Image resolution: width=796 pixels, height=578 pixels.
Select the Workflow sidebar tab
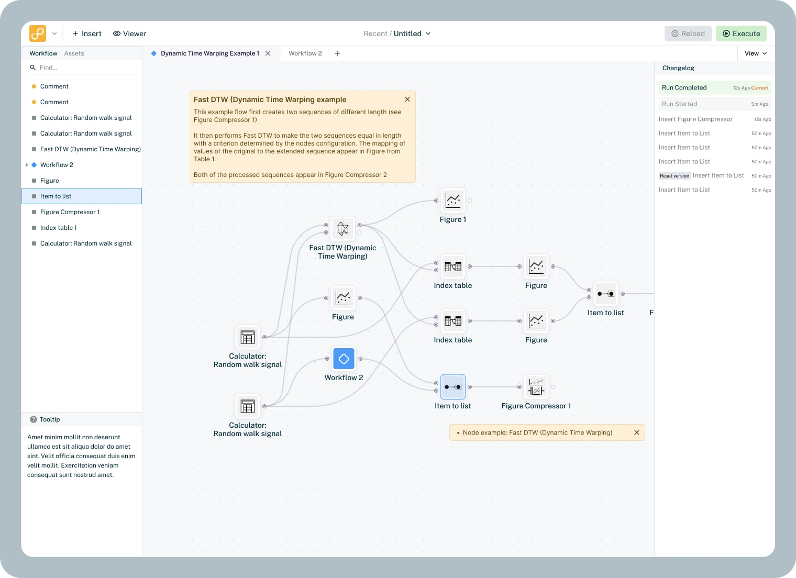click(43, 53)
